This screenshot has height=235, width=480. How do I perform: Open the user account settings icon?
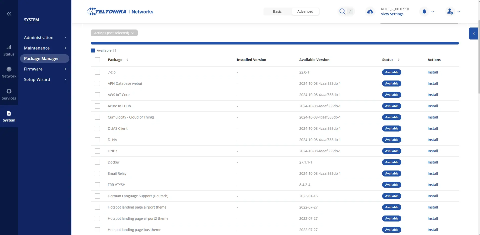[450, 11]
